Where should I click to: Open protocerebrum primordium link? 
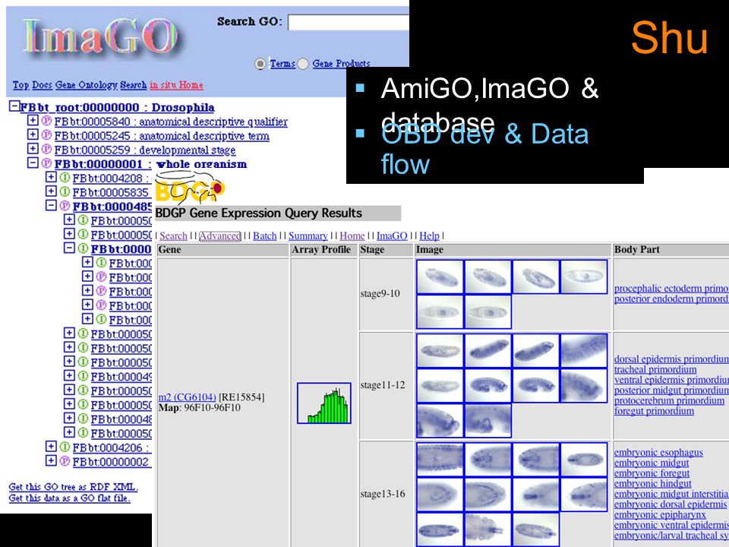click(x=669, y=400)
